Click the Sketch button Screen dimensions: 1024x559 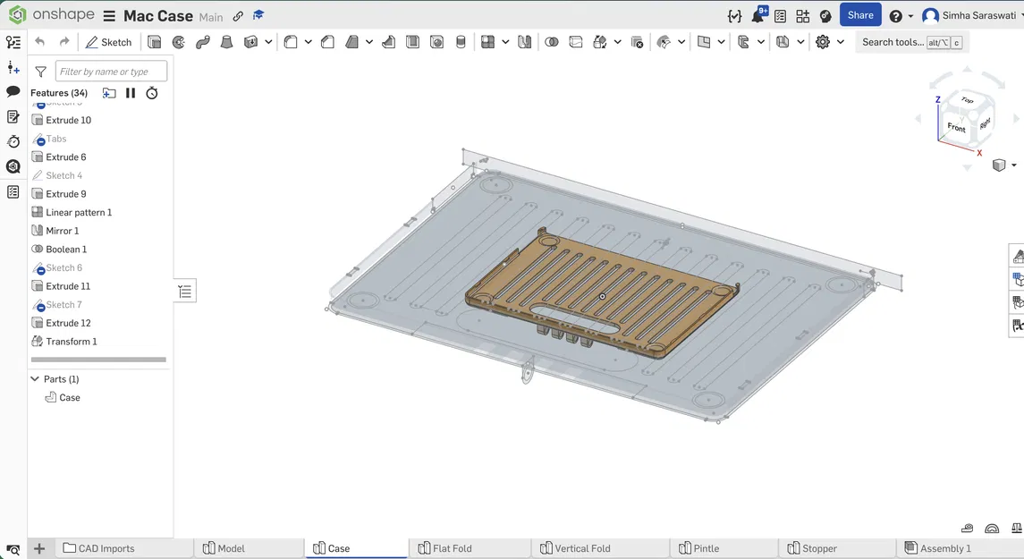click(108, 42)
